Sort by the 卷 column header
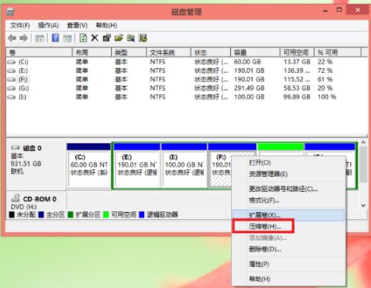The image size is (371, 288). tap(39, 52)
